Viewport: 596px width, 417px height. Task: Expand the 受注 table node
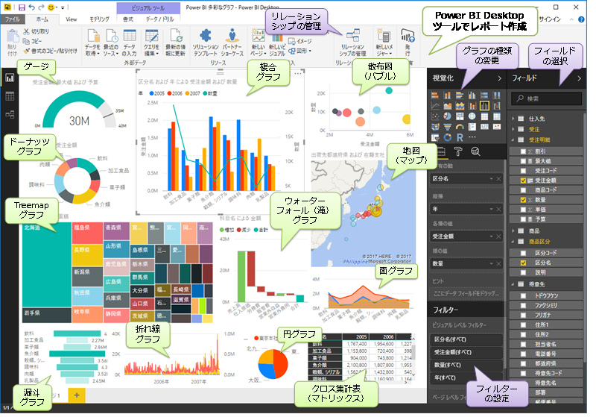[513, 129]
